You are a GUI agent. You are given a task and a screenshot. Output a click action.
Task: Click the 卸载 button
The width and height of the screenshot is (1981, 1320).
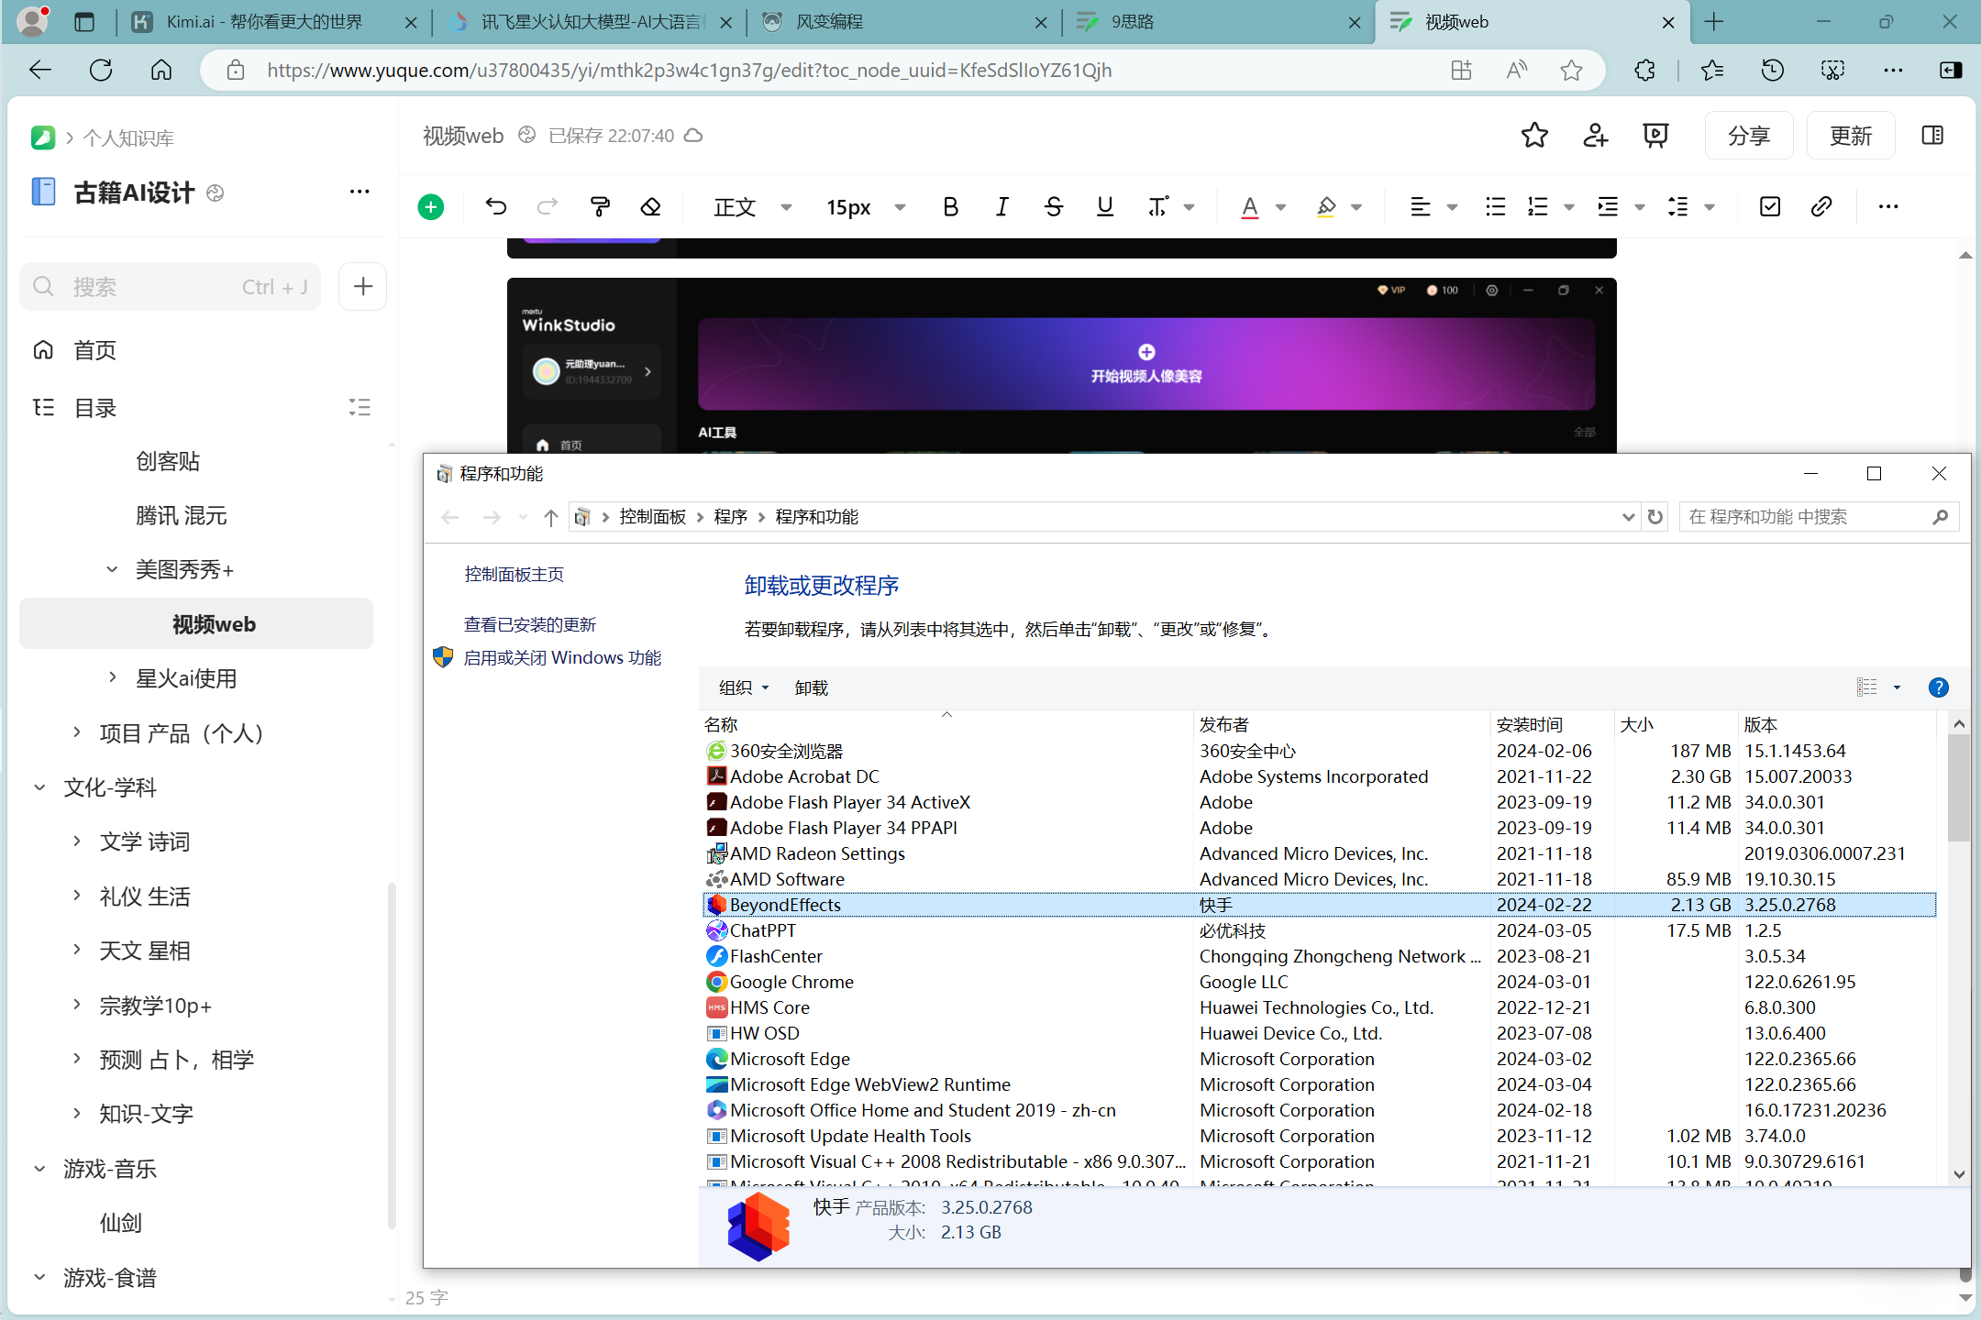point(811,687)
